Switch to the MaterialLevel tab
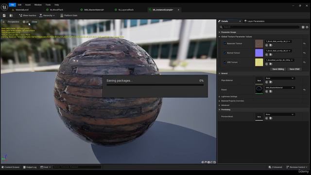 pos(22,10)
